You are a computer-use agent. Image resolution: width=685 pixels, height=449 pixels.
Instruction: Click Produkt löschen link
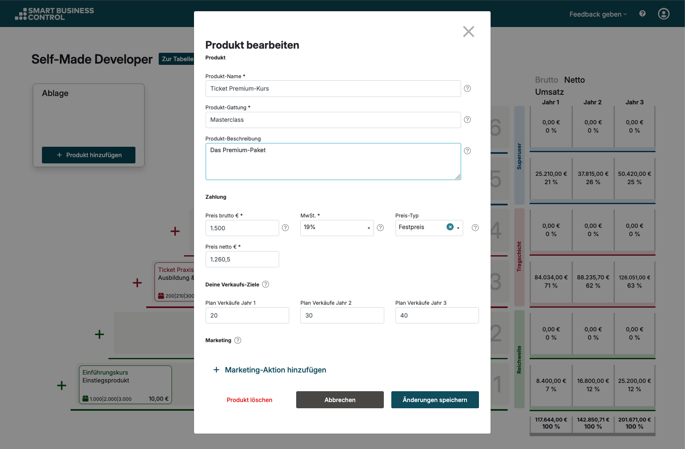click(x=249, y=400)
